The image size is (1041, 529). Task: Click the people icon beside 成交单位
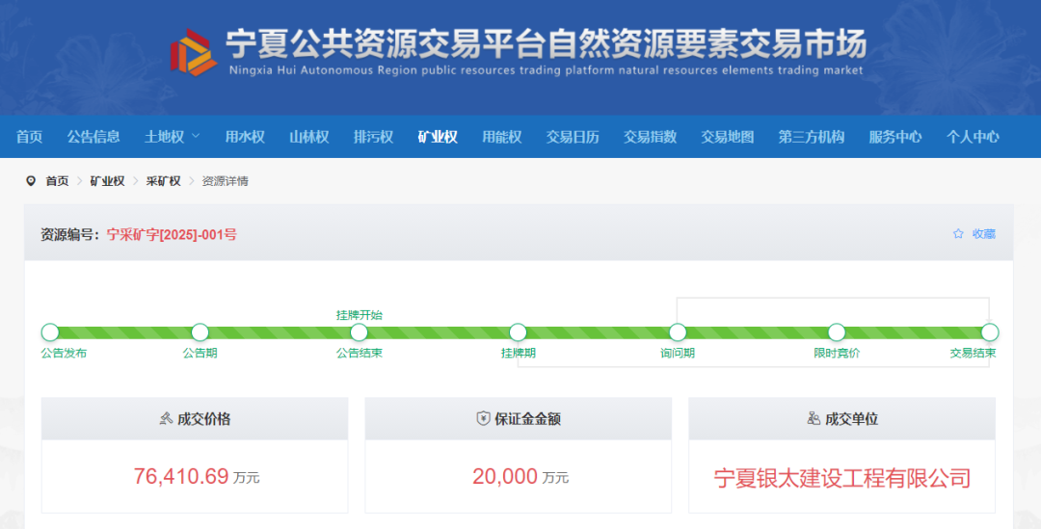[x=813, y=419]
